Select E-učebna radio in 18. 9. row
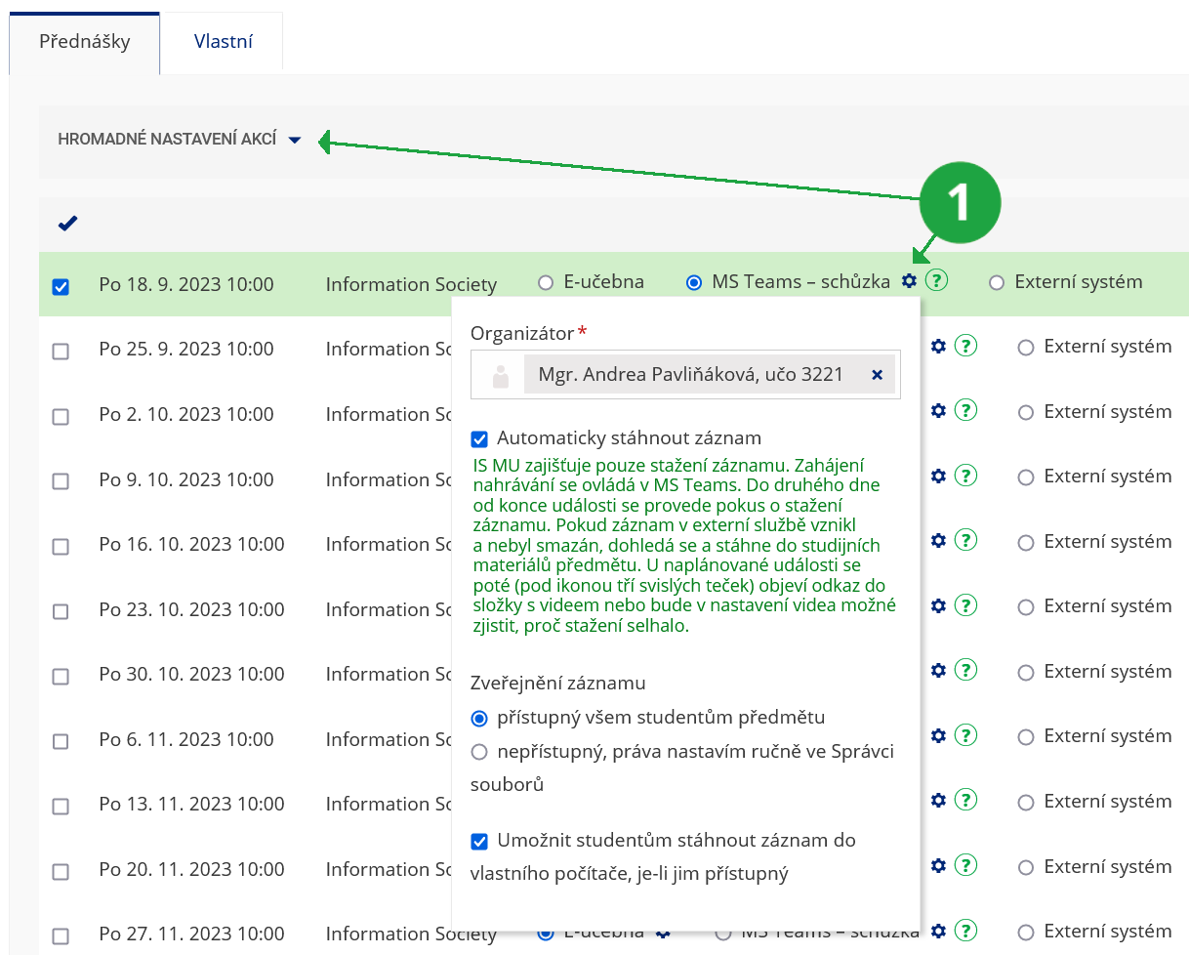Image resolution: width=1189 pixels, height=955 pixels. pyautogui.click(x=546, y=283)
